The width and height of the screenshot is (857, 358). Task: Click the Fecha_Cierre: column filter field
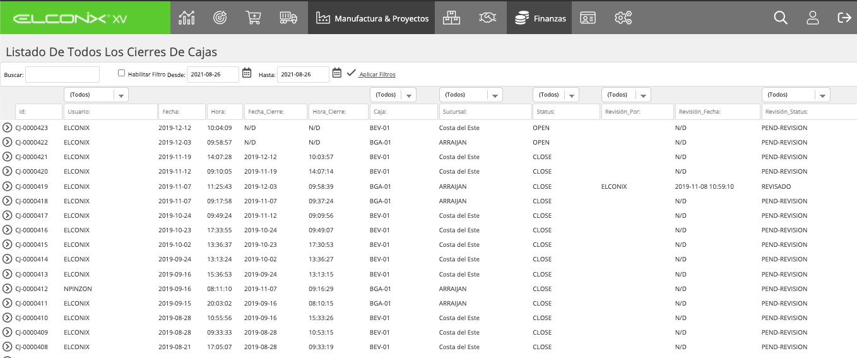click(275, 112)
